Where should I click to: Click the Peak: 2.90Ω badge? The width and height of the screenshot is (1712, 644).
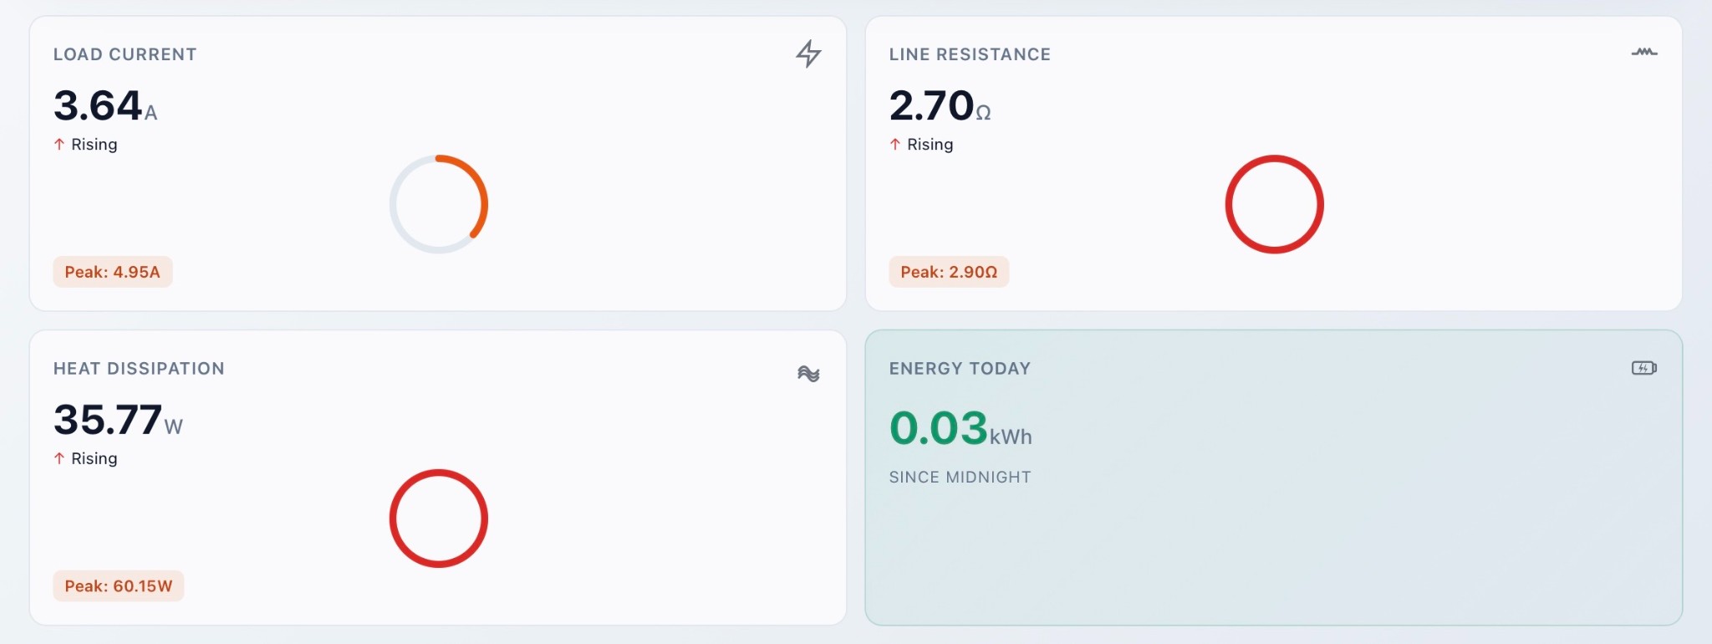pos(949,271)
